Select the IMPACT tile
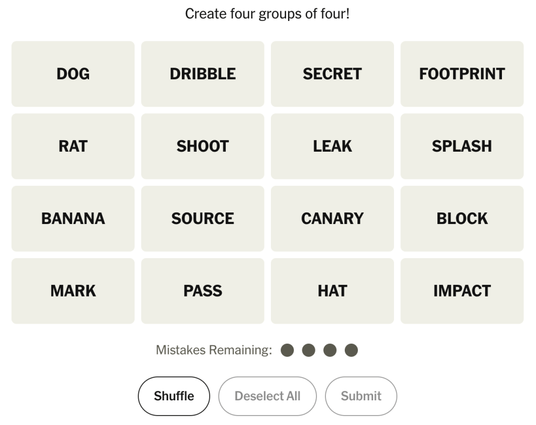The image size is (536, 425). click(462, 291)
